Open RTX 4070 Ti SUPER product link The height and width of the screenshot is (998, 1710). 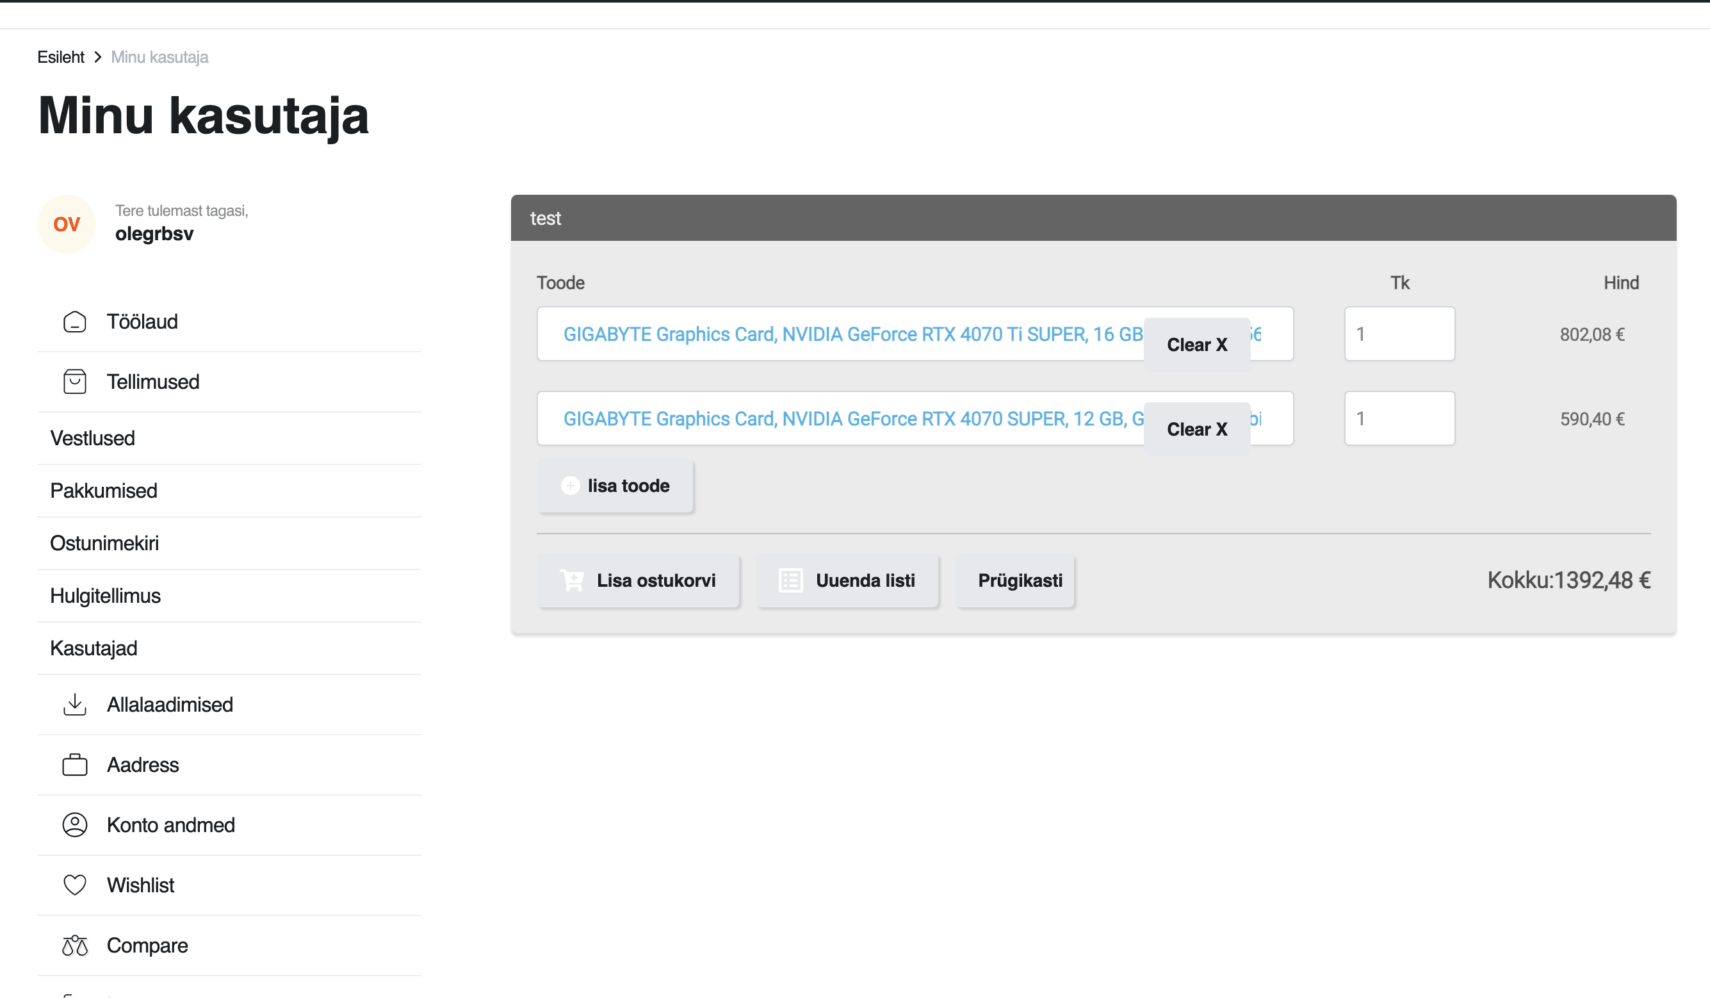click(x=853, y=334)
